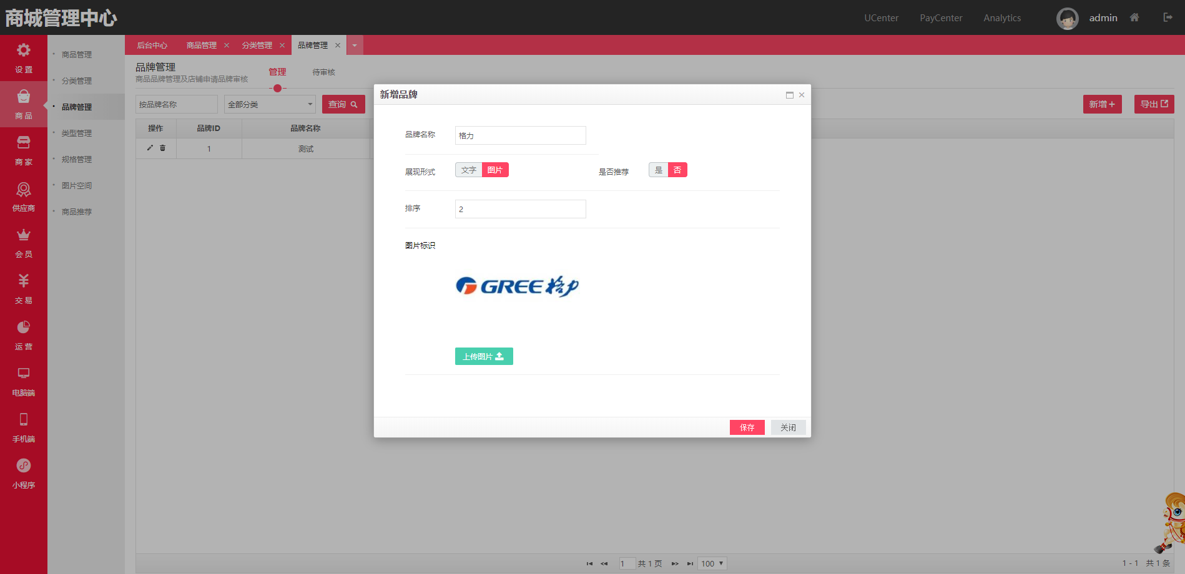Open the UCenter link
The width and height of the screenshot is (1185, 574).
click(x=881, y=18)
